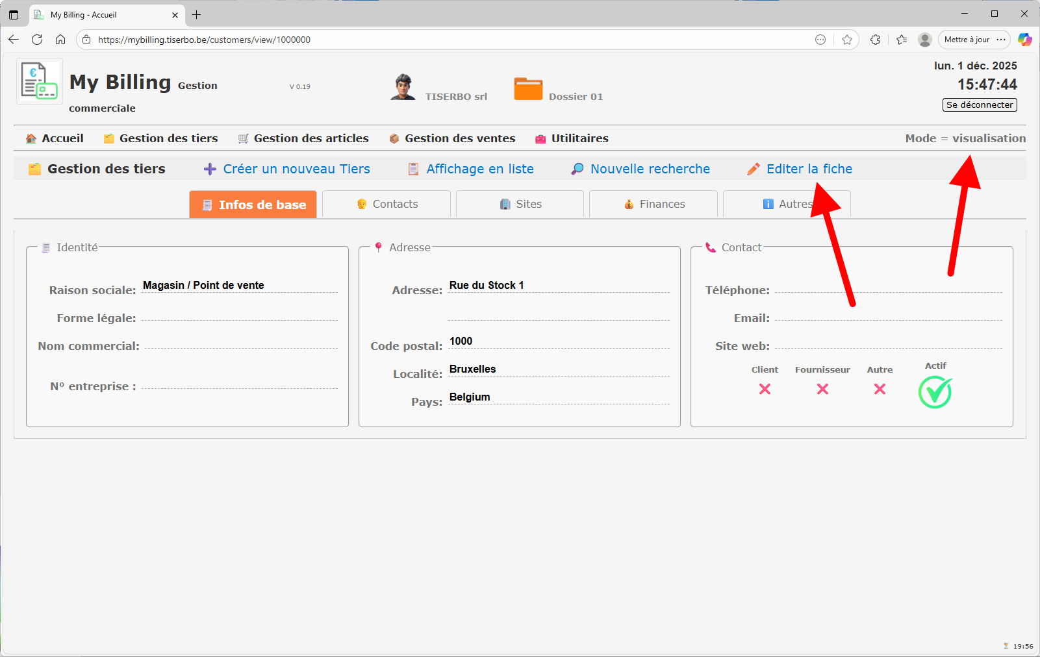
Task: Toggle the green Actif checkmark
Action: pyautogui.click(x=935, y=392)
